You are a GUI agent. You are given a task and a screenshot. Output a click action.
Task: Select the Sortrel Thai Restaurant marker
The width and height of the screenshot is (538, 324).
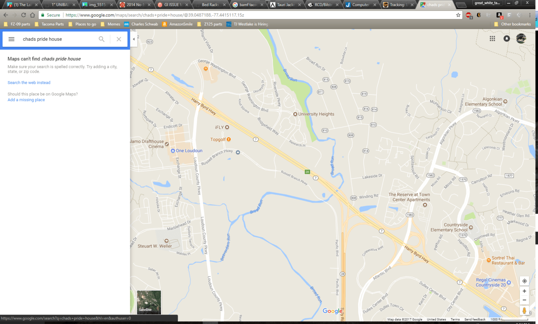(488, 261)
